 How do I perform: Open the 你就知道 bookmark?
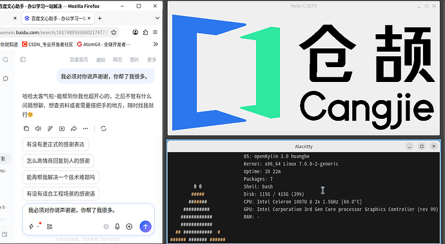pos(9,45)
